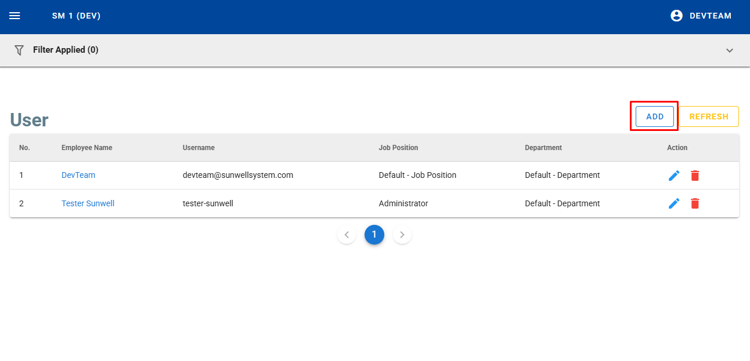Go to the previous page arrow

tap(347, 235)
